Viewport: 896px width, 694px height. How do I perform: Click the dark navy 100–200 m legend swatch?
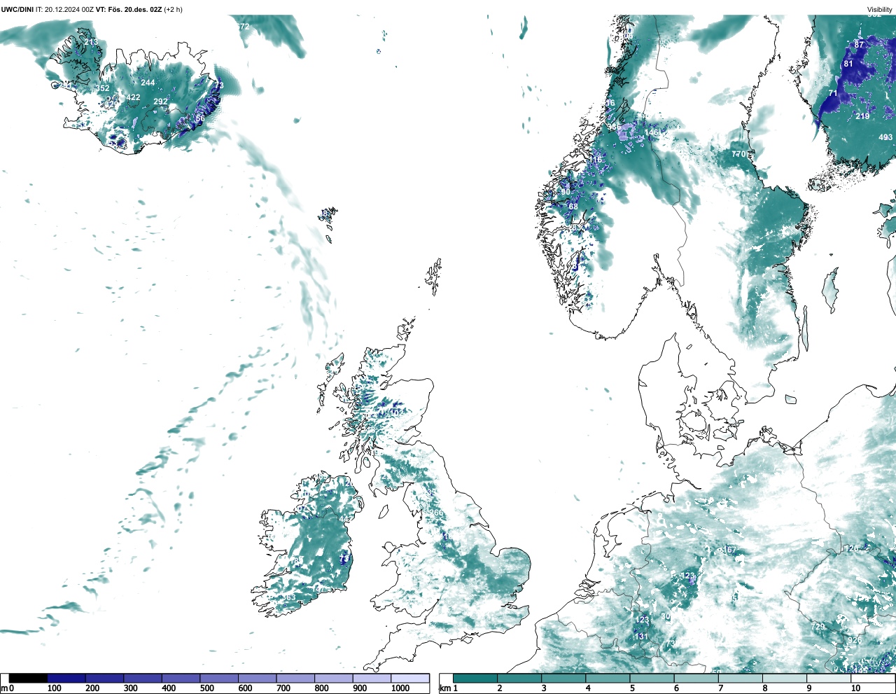[x=66, y=679]
